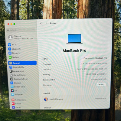Click the macOS Sequoia logo icon

(46, 99)
